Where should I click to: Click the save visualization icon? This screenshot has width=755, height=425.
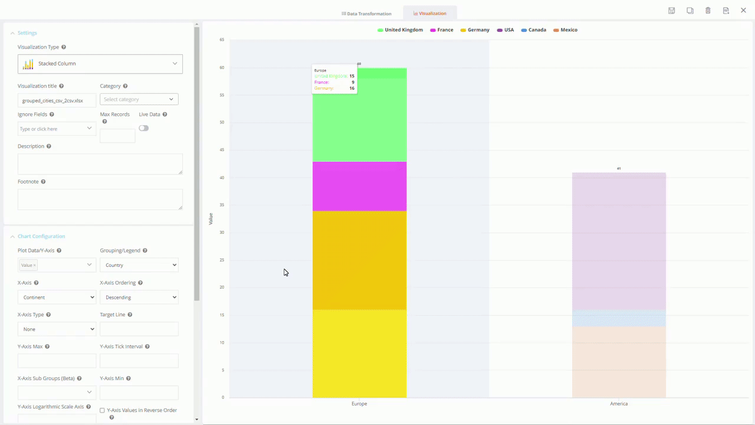coord(671,11)
